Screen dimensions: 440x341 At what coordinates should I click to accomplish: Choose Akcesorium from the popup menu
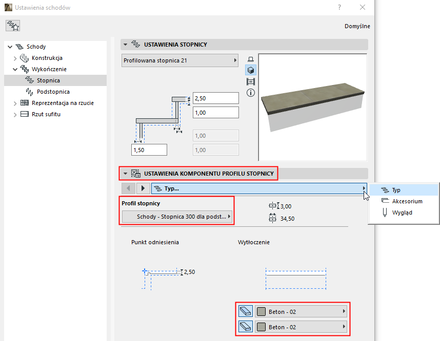404,201
